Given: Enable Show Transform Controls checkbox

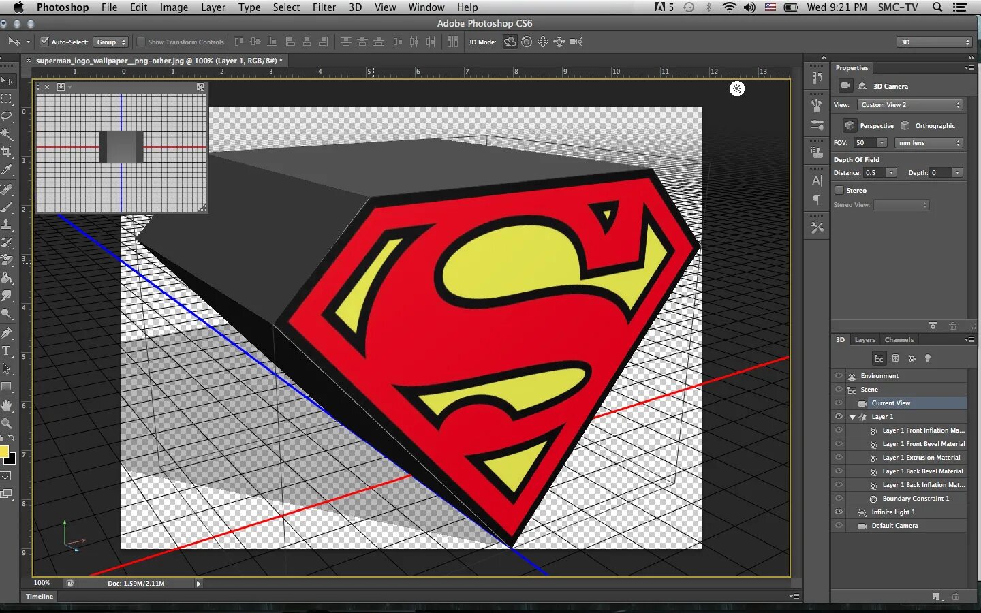Looking at the screenshot, I should [141, 42].
